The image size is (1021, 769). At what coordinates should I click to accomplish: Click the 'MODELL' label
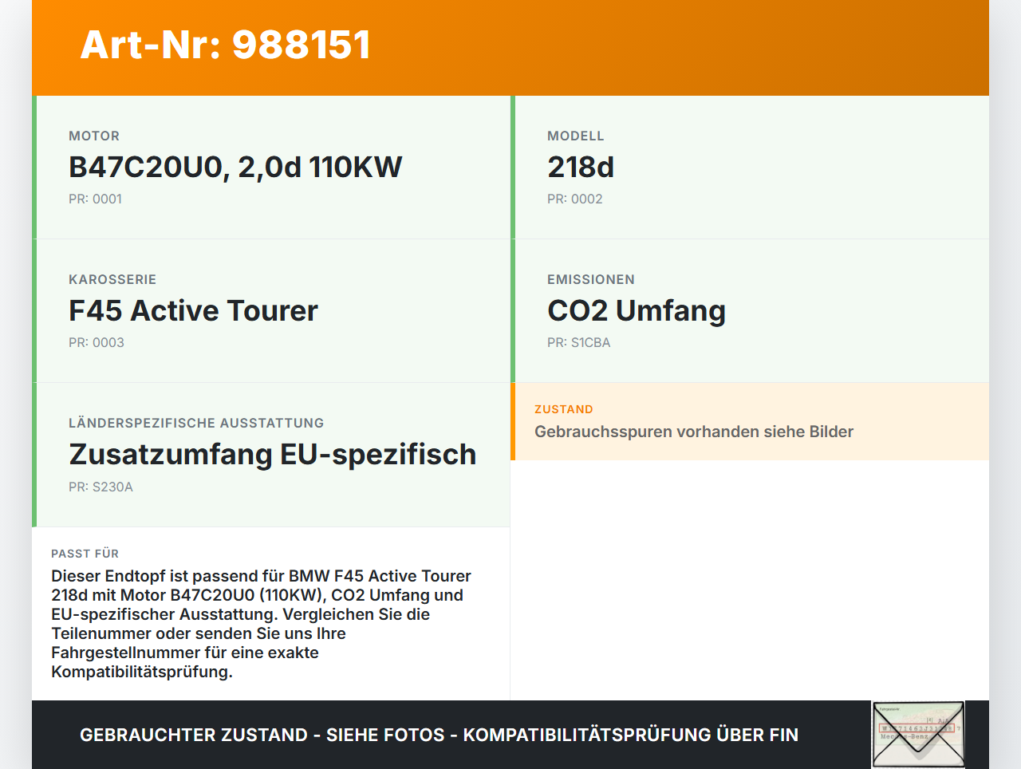(576, 136)
